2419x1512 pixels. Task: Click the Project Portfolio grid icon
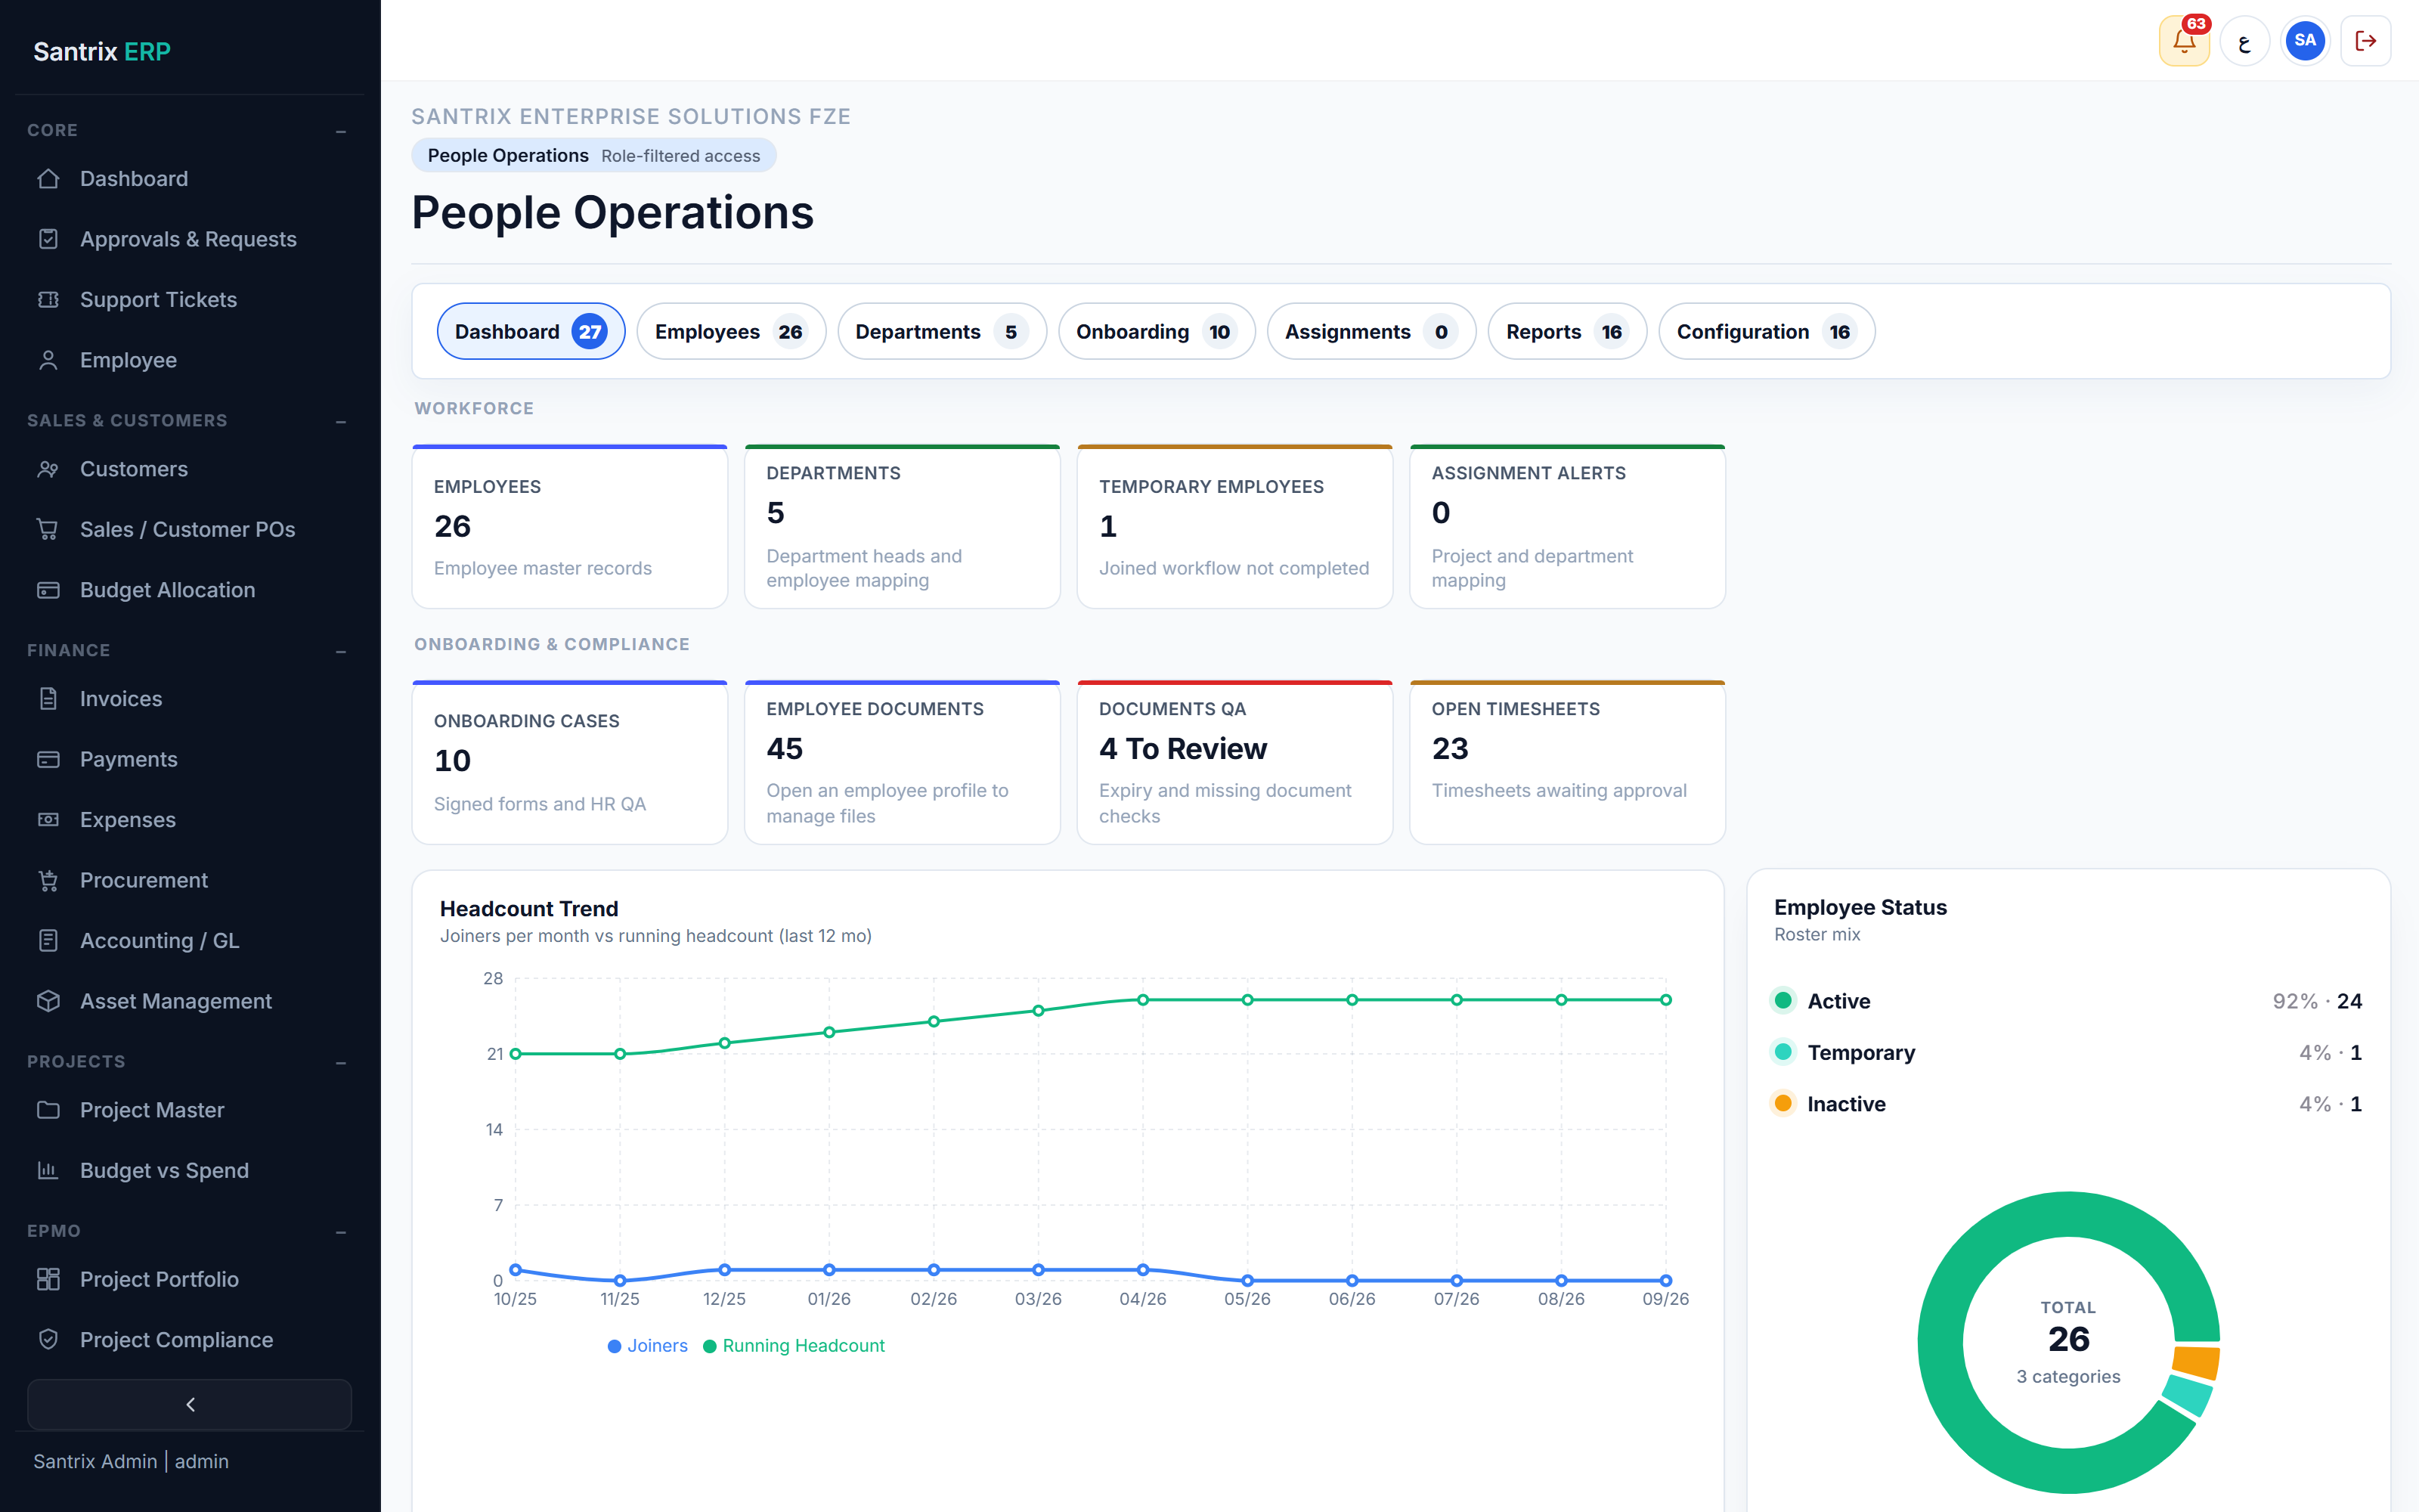tap(48, 1279)
